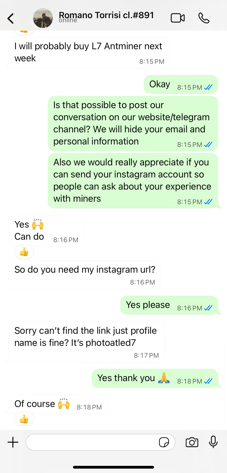227x473 pixels.
Task: Open the camera from the input bar
Action: tap(192, 442)
